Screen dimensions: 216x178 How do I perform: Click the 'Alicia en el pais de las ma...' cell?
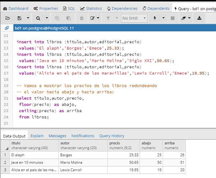coord(34,170)
